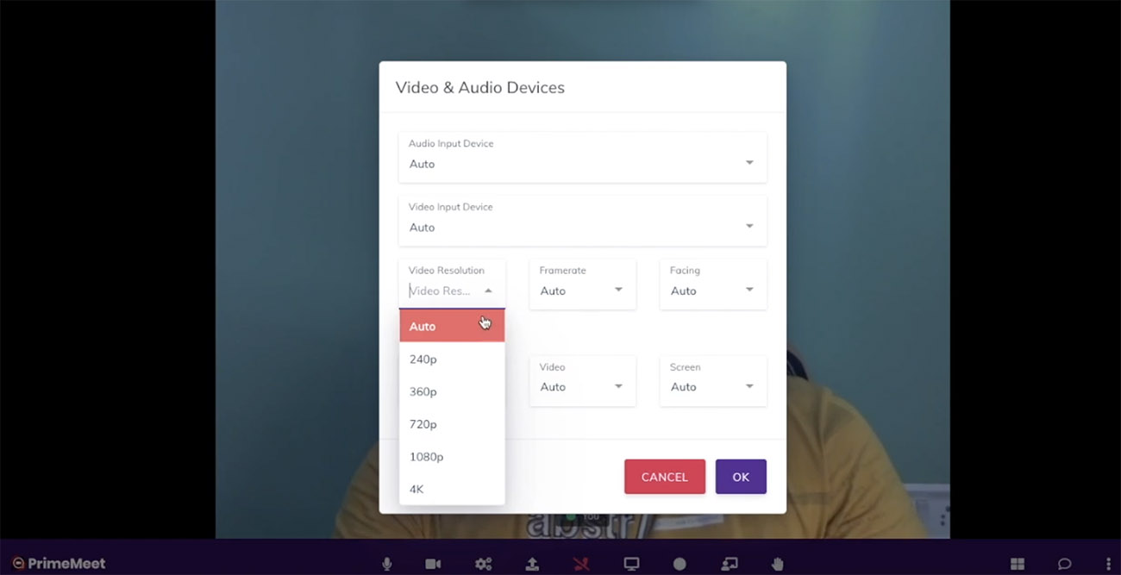
Task: Expand the Video Input Device dropdown
Action: [x=582, y=221]
